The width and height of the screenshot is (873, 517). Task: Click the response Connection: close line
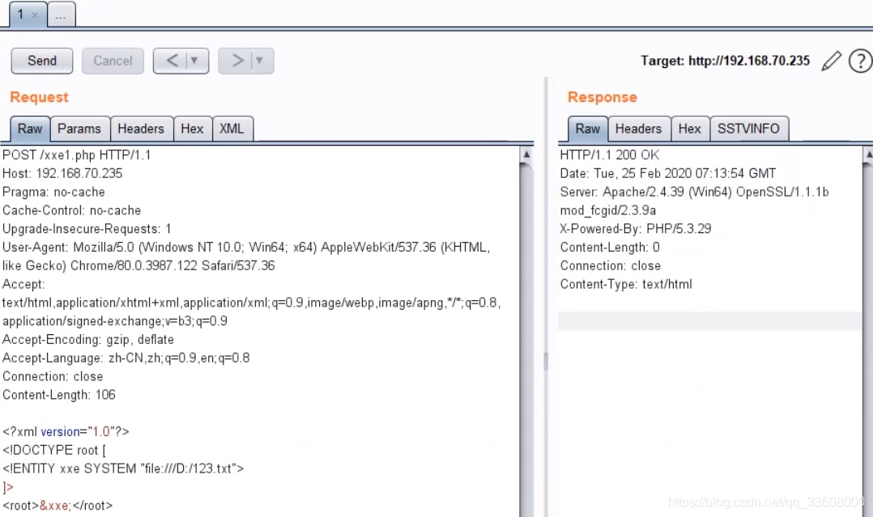611,265
